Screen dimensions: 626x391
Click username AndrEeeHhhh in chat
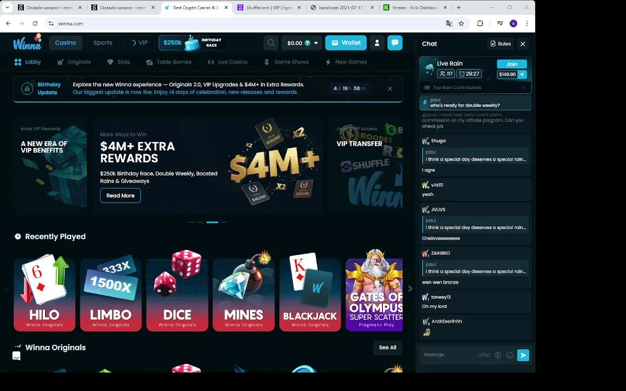446,321
